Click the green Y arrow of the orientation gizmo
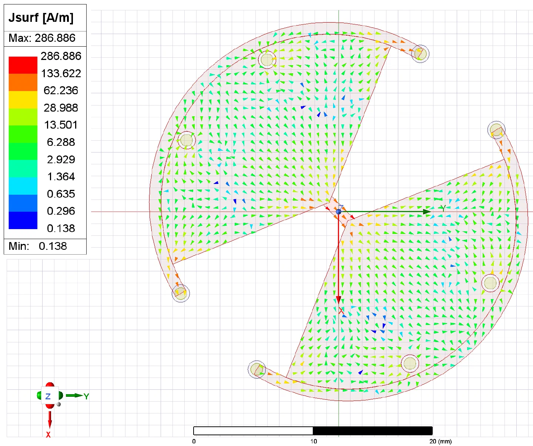 (75, 396)
